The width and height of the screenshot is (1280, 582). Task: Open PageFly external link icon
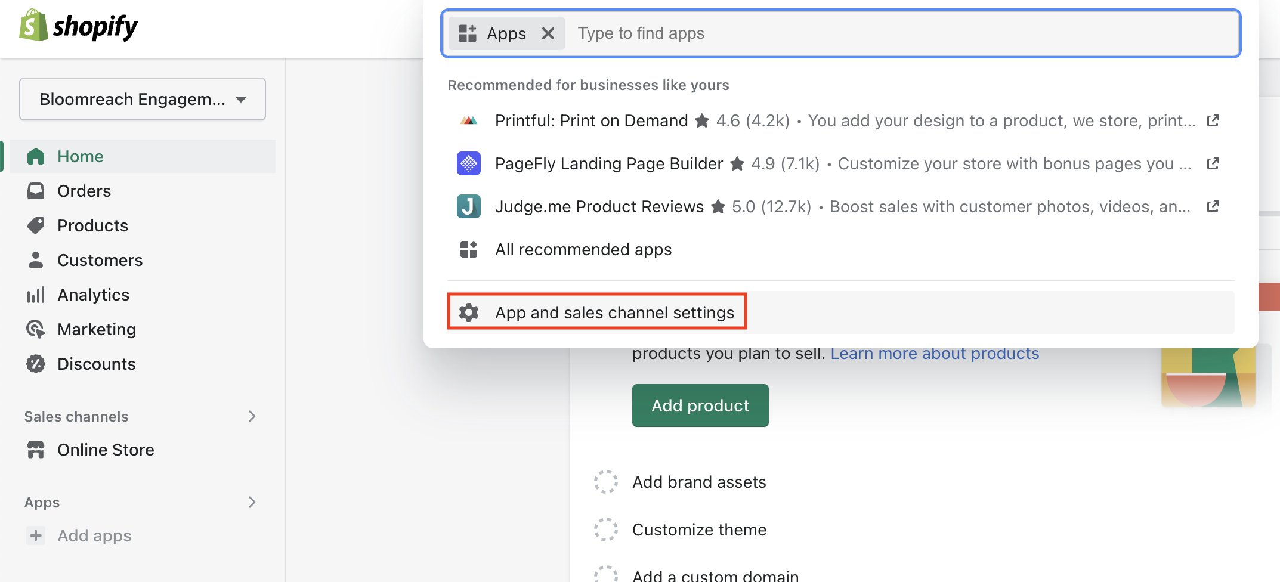coord(1213,163)
